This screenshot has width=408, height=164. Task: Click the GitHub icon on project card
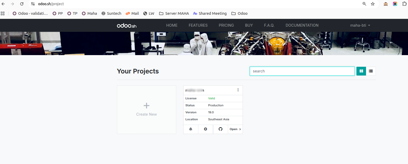(220, 129)
